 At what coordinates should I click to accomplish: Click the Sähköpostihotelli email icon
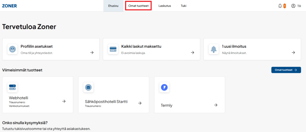[88, 87]
